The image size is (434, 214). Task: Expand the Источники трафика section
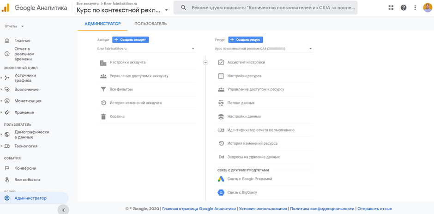click(1, 78)
